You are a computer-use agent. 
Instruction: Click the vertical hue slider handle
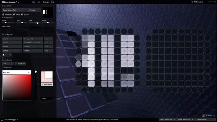(36, 72)
